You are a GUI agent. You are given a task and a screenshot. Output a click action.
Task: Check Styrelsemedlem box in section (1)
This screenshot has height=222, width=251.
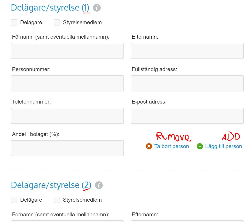point(57,22)
